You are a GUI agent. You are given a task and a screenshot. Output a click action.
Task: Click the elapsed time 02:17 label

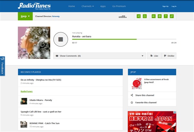click(74, 43)
